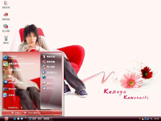Launch KMPlayer中文版 from start menu

[13, 82]
